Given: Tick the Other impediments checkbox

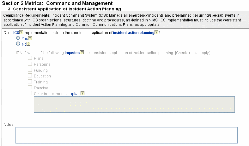Looking at the screenshot, I should pyautogui.click(x=30, y=93).
